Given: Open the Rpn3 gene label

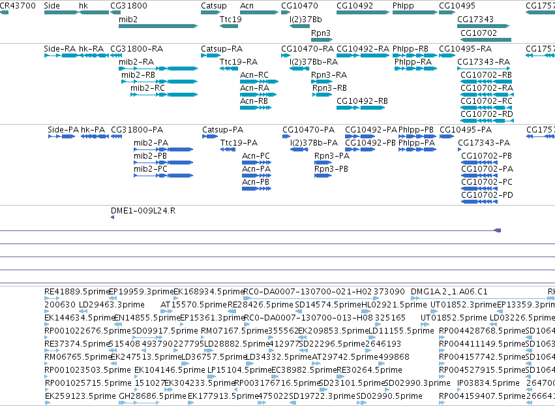Looking at the screenshot, I should [321, 33].
